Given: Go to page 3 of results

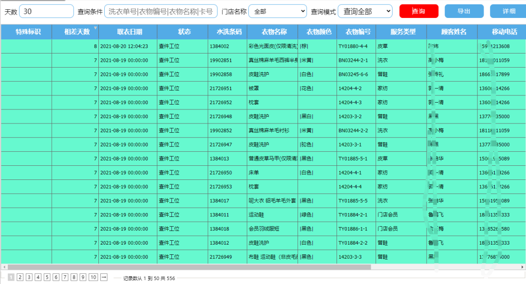Looking at the screenshot, I should click(x=29, y=277).
